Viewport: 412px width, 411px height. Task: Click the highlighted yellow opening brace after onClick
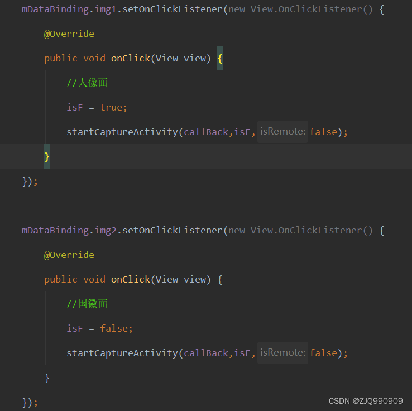pyautogui.click(x=220, y=58)
